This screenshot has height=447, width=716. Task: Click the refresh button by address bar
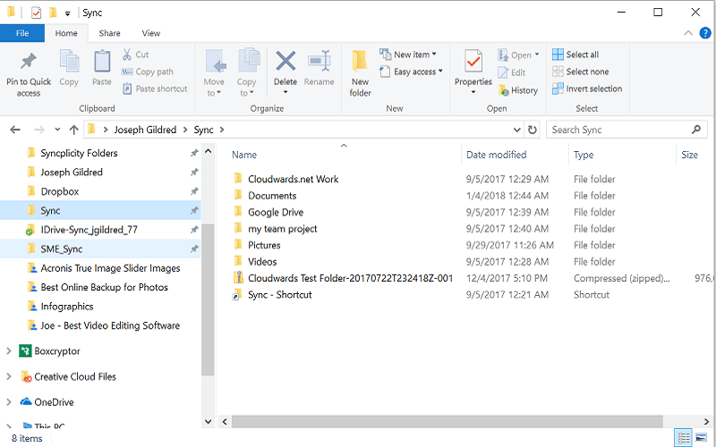(x=532, y=130)
